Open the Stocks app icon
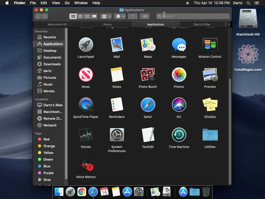 point(86,135)
